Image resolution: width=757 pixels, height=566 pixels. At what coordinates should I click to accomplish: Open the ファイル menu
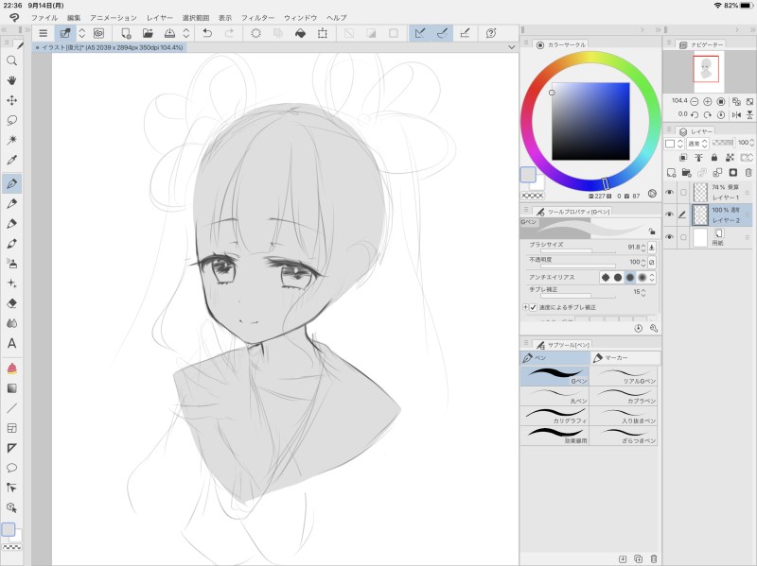[x=44, y=18]
